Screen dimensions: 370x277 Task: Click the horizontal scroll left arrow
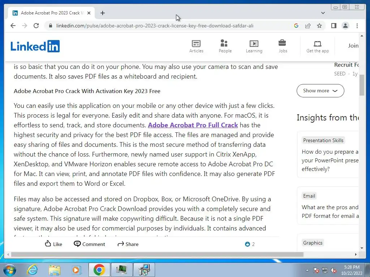click(8, 254)
